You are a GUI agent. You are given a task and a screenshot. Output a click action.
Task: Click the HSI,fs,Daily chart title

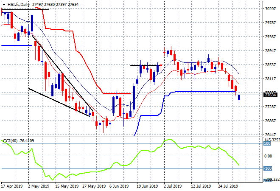[x=18, y=5]
